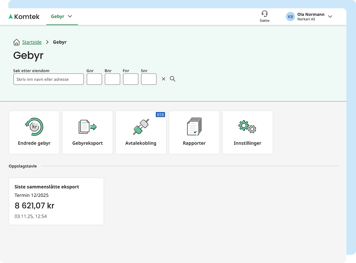Viewport: 356px width, 263px height.
Task: Click the Avtalekobling plug connector icon
Action: 141,127
